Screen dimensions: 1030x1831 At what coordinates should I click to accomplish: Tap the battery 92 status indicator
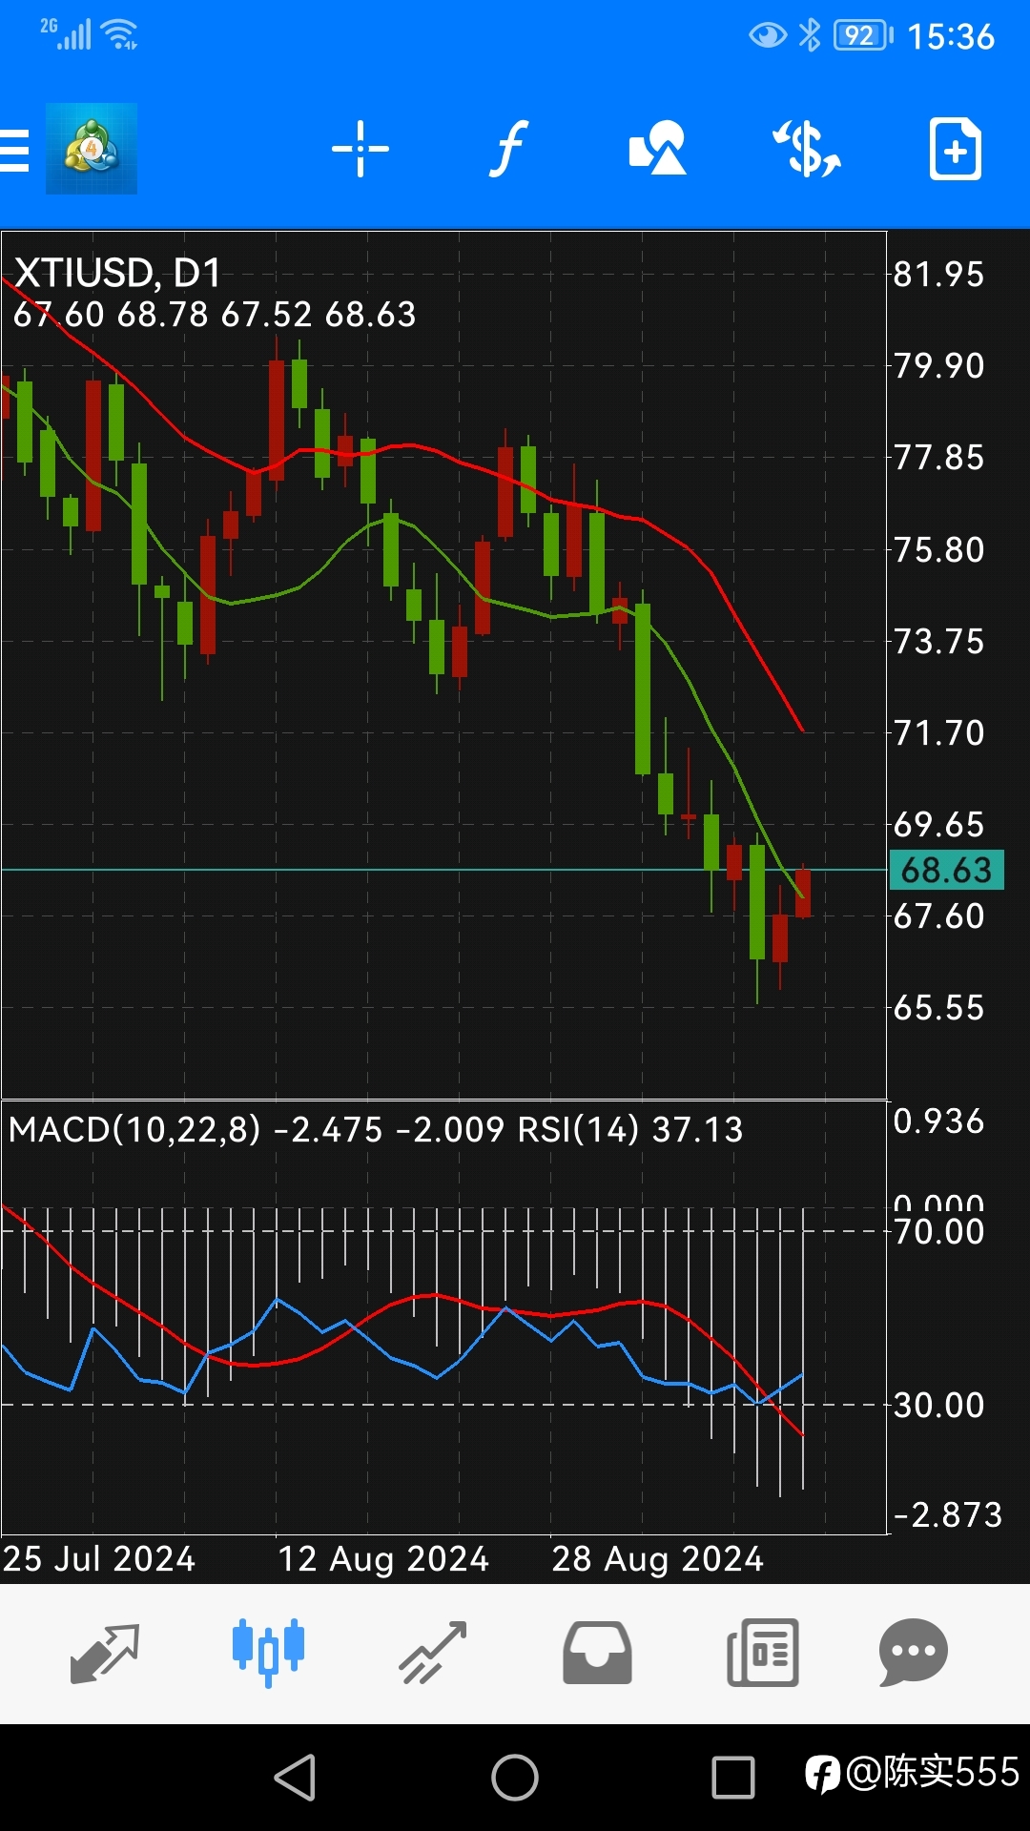tap(863, 35)
